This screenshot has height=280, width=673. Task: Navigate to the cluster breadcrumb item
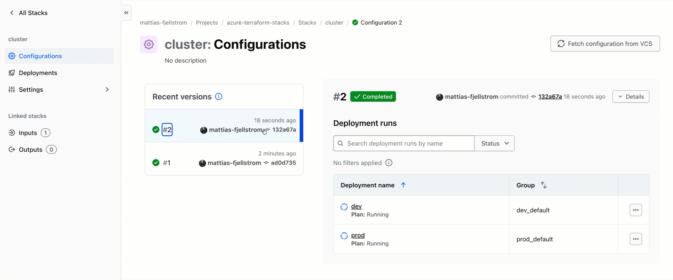[334, 22]
